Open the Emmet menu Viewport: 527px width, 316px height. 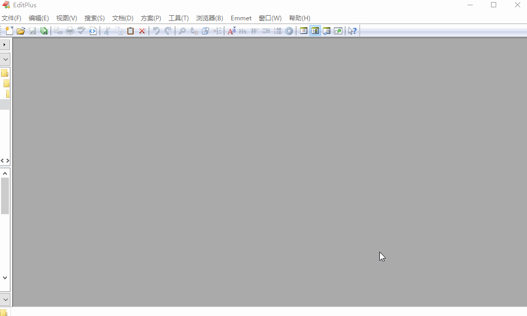click(241, 18)
